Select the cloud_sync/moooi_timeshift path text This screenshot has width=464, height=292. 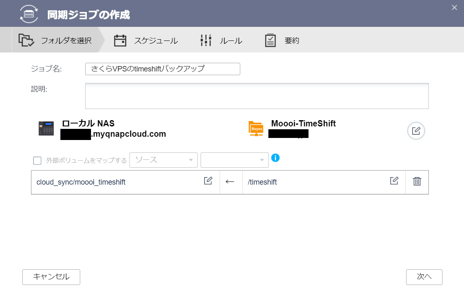click(81, 182)
